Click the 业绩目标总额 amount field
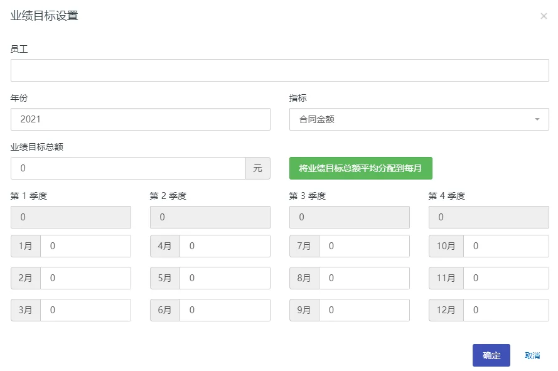The width and height of the screenshot is (558, 371). [128, 168]
